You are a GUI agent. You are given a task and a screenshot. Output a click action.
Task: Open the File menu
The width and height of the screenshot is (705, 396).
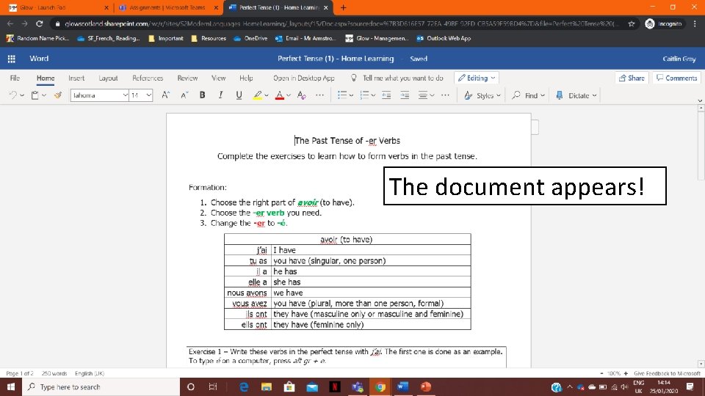click(x=15, y=78)
